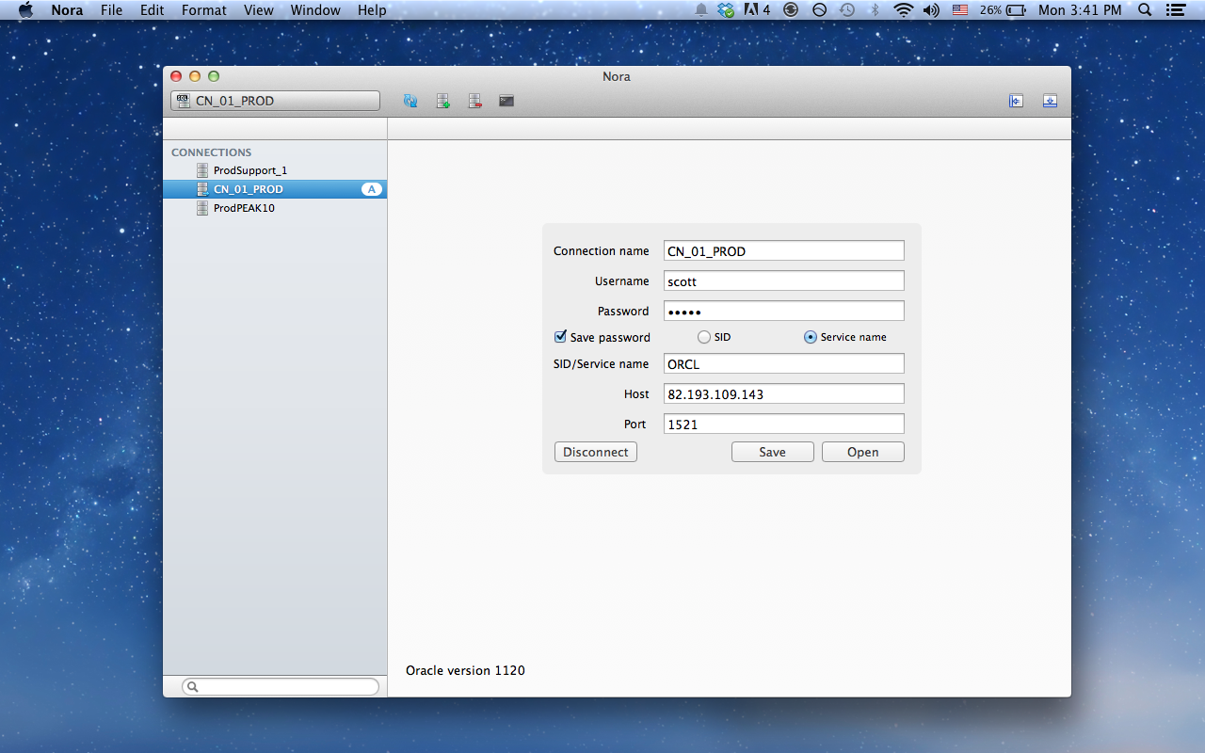The width and height of the screenshot is (1205, 753).
Task: Toggle the left sidebar panel icon
Action: pos(1016,101)
